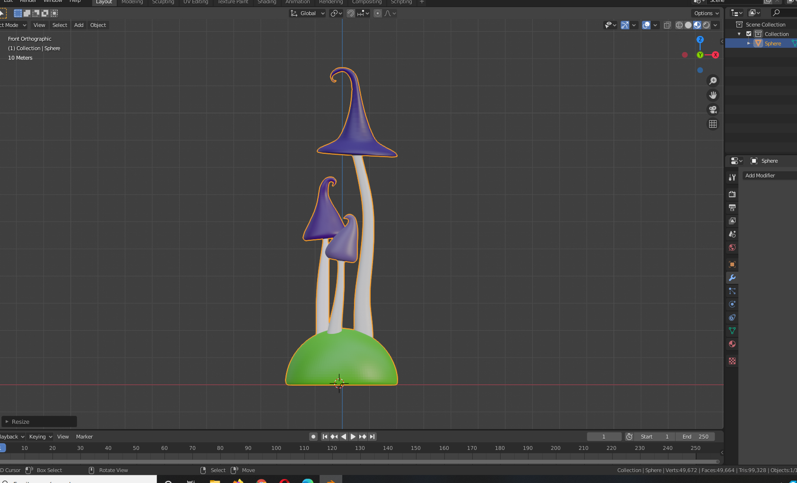
Task: Click the Options button in the header
Action: point(705,13)
